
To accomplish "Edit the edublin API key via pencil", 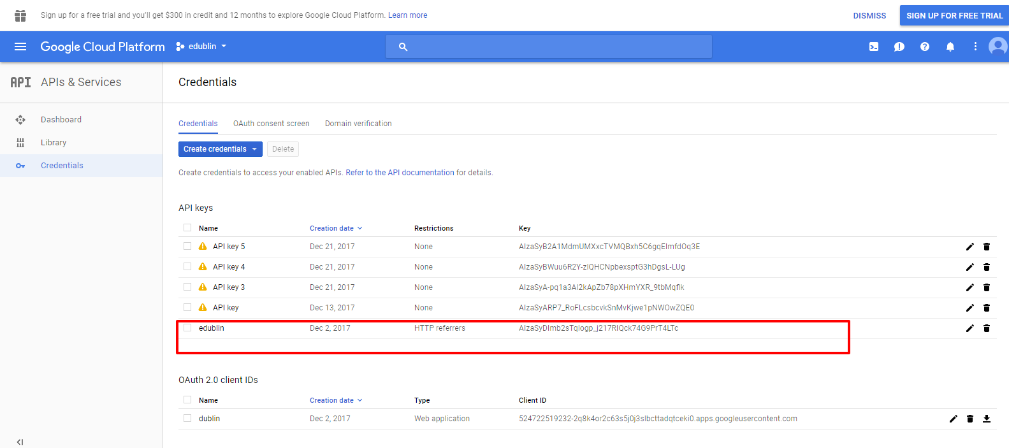I will (x=970, y=328).
